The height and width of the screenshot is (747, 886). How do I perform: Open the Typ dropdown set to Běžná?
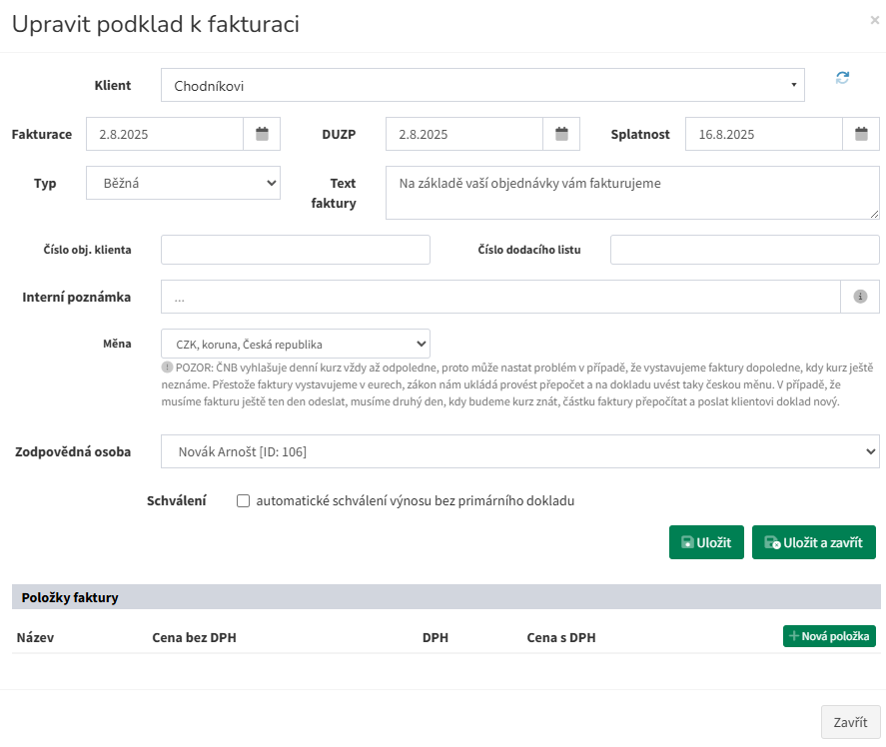point(183,184)
